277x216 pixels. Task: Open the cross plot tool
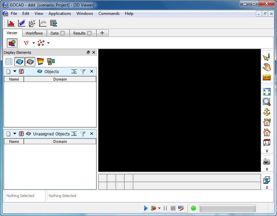tap(21, 23)
